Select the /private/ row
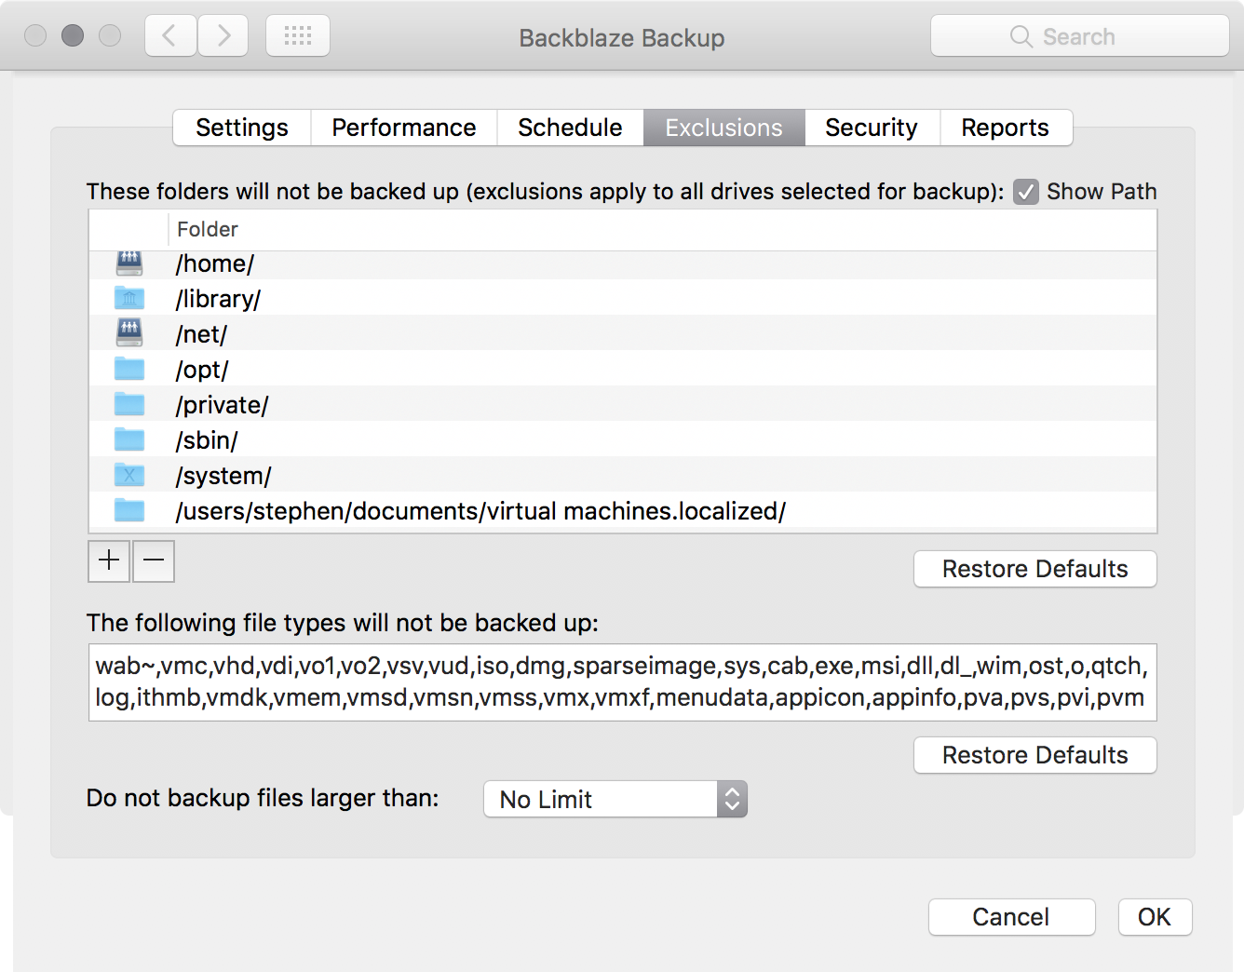Image resolution: width=1244 pixels, height=972 pixels. click(623, 405)
